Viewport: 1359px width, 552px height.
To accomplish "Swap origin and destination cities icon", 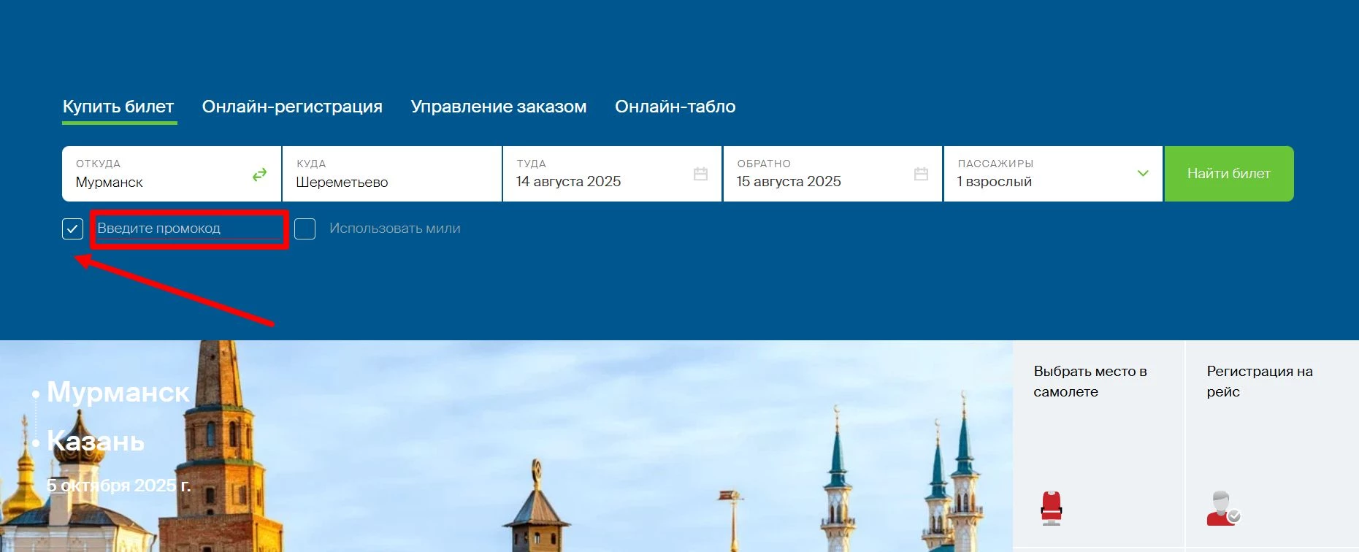I will (259, 175).
